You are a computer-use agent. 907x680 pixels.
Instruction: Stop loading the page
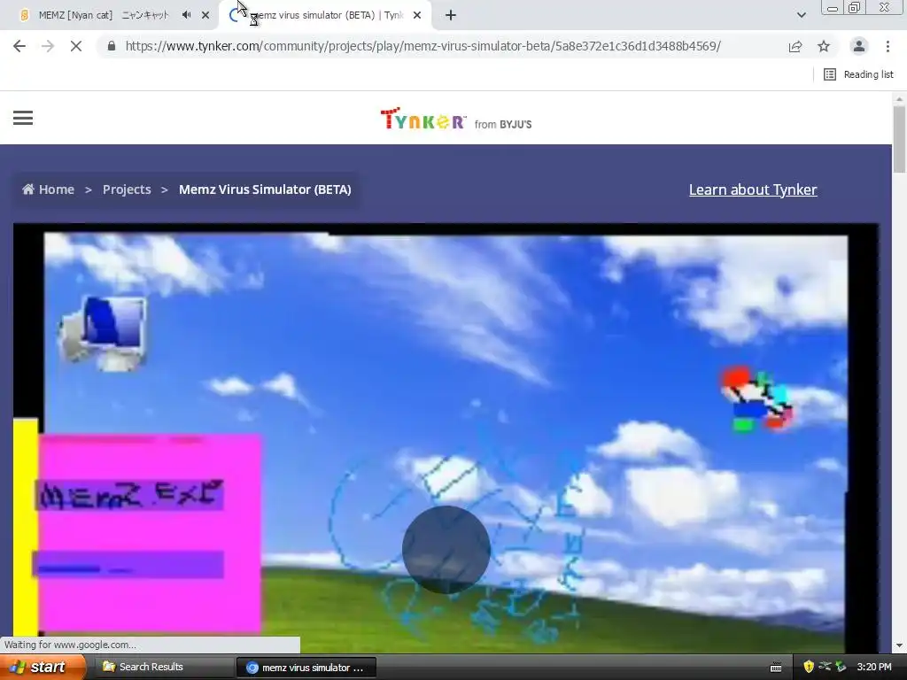coord(76,46)
